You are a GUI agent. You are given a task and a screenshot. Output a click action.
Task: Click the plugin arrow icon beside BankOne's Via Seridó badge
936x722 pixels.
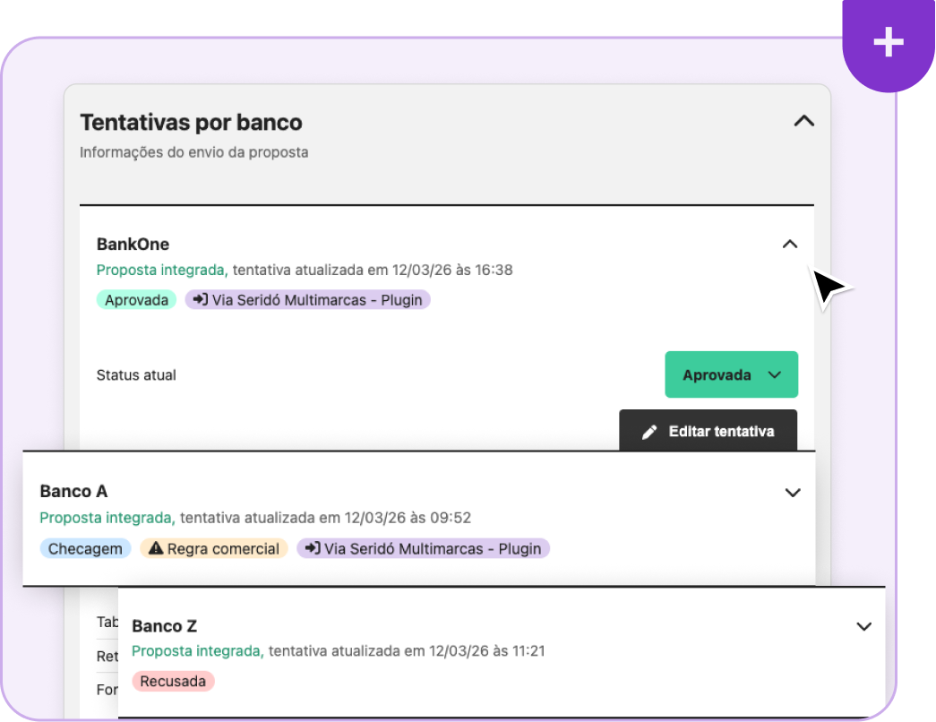(x=200, y=299)
